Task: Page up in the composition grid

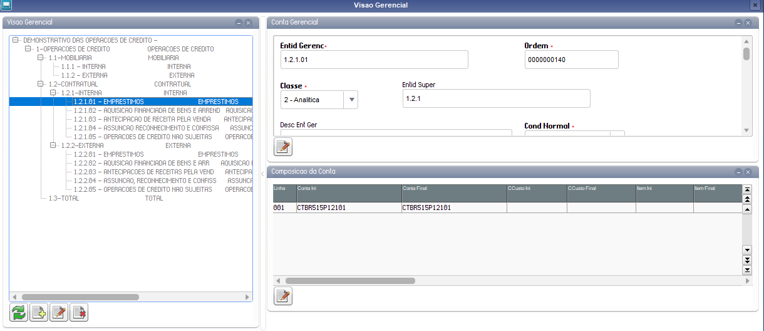Action: 746,199
